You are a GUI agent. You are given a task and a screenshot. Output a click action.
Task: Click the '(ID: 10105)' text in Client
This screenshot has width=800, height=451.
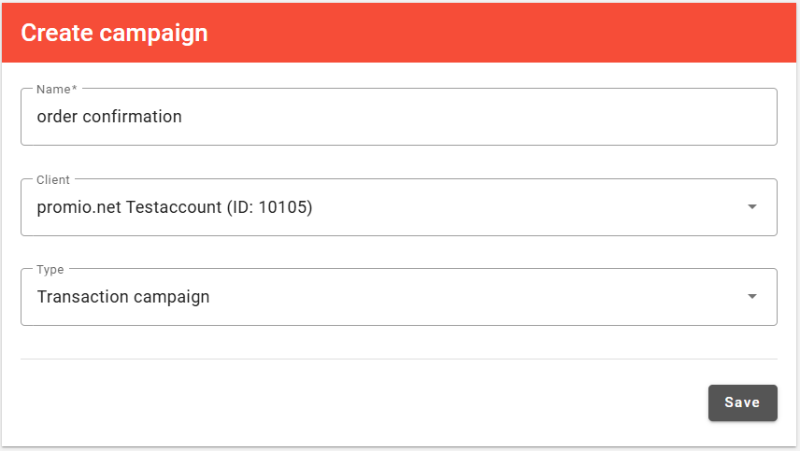point(270,207)
